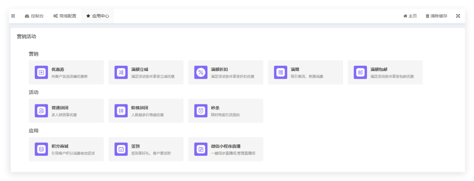
Task: Click the dashboard icon beside 控制台
Action: (27, 16)
